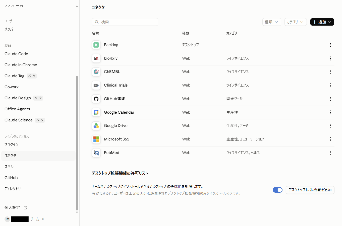This screenshot has width=342, height=226.
Task: Click the 検索 search field
Action: coord(125,22)
